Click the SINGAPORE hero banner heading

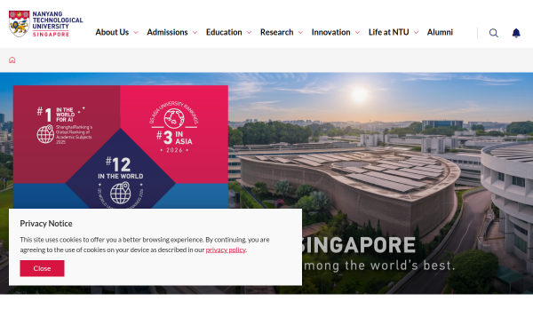point(359,245)
